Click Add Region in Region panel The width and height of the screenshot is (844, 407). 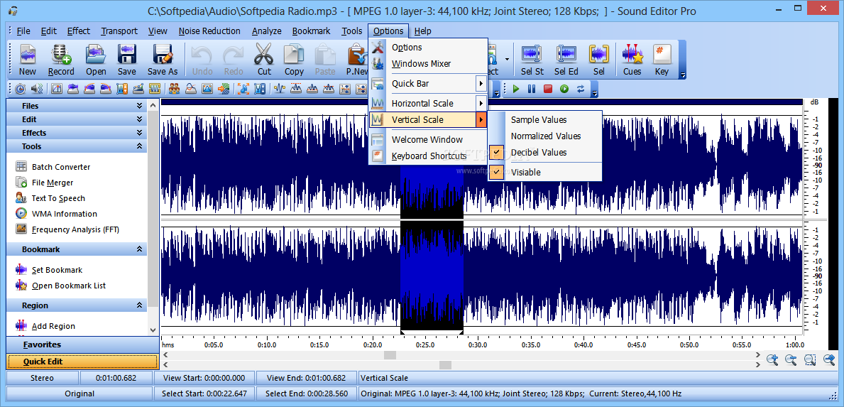tap(53, 326)
